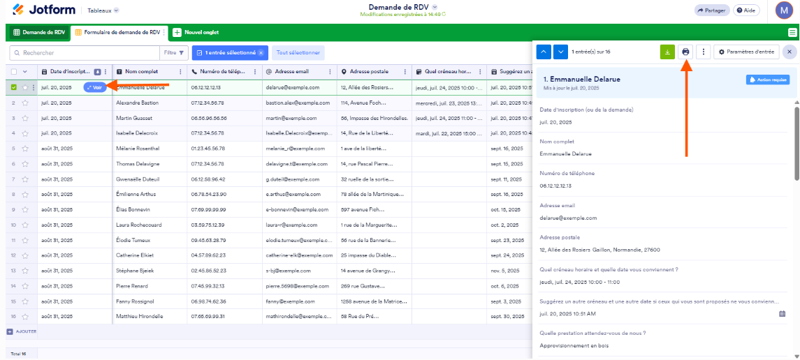Click the cell Matthieu Hirondelle
Viewport: 800px width, 360px height.
click(x=150, y=317)
